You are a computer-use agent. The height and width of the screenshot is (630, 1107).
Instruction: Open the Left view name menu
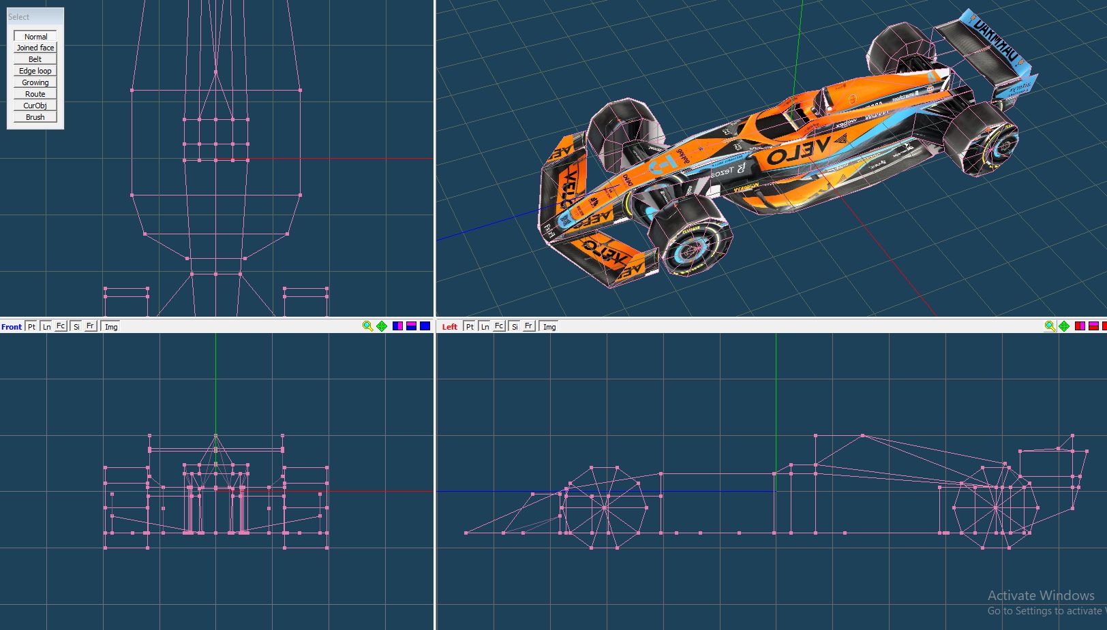450,327
